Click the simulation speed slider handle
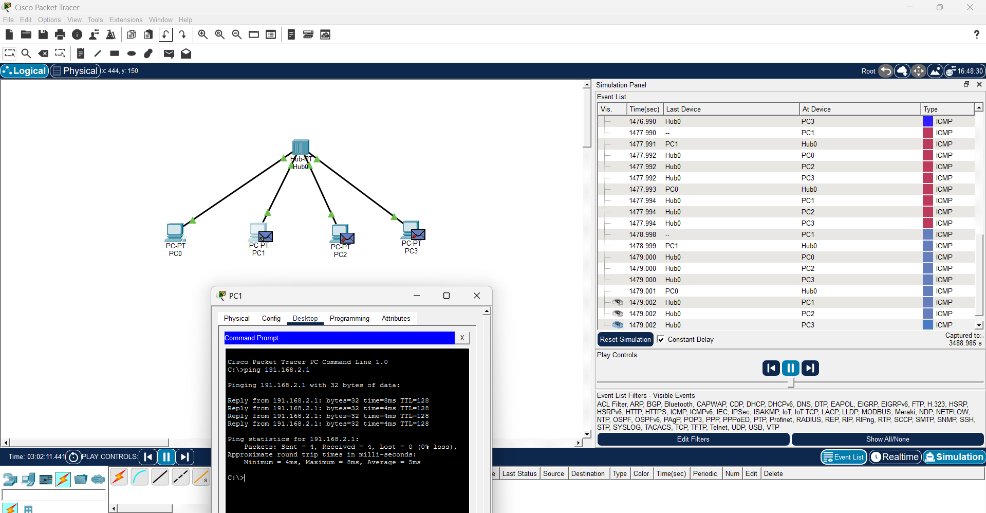 pyautogui.click(x=791, y=382)
